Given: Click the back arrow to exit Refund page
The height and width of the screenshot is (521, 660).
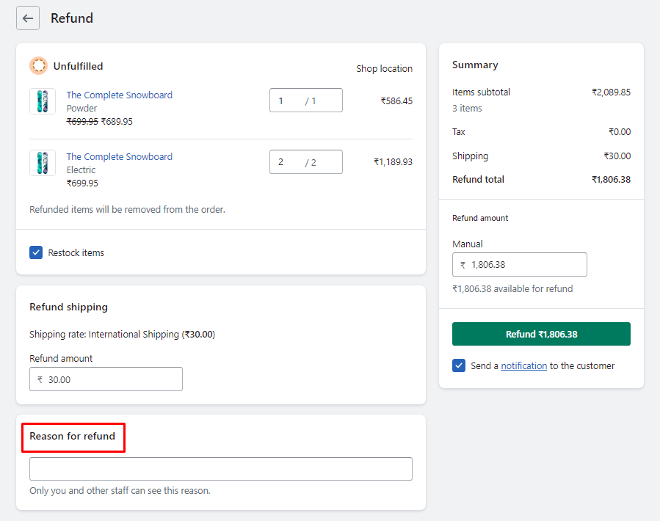Looking at the screenshot, I should coord(27,18).
